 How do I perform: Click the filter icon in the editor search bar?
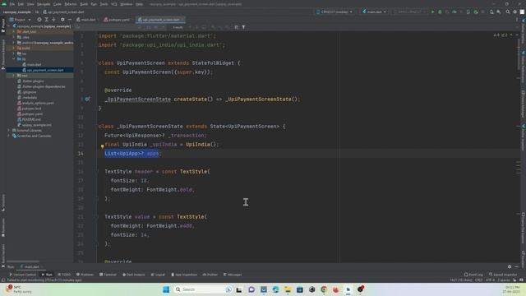click(x=243, y=27)
